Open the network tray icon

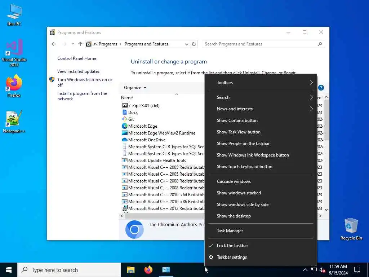[314, 270]
